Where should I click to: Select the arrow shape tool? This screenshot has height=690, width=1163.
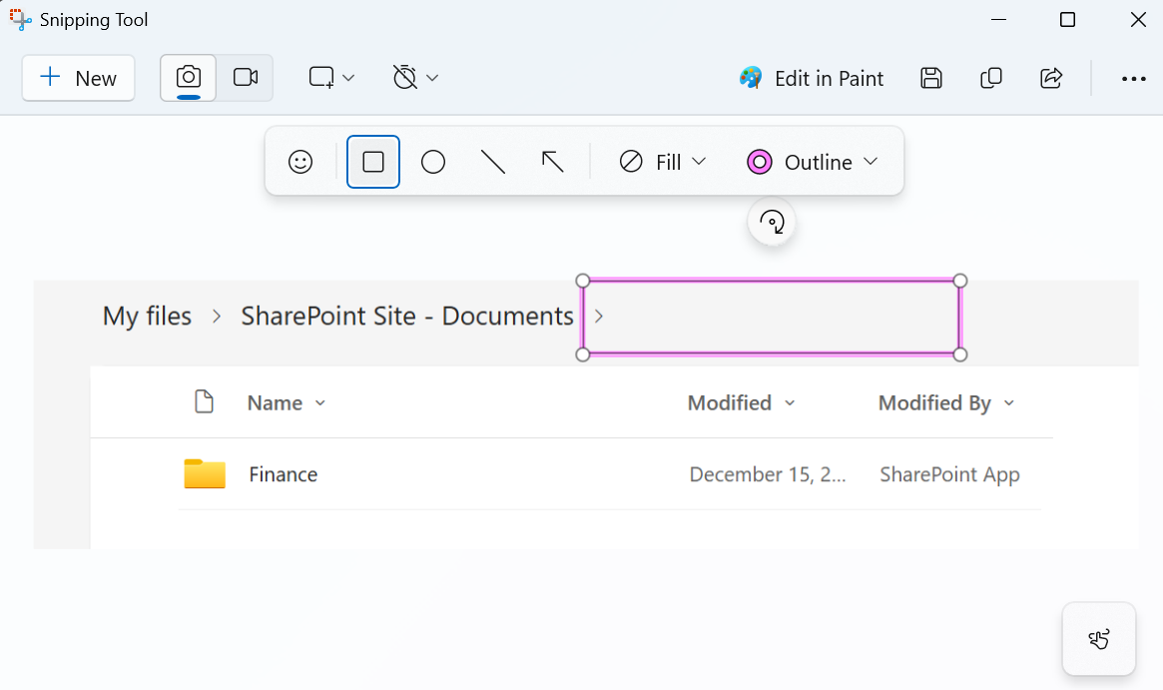[553, 162]
